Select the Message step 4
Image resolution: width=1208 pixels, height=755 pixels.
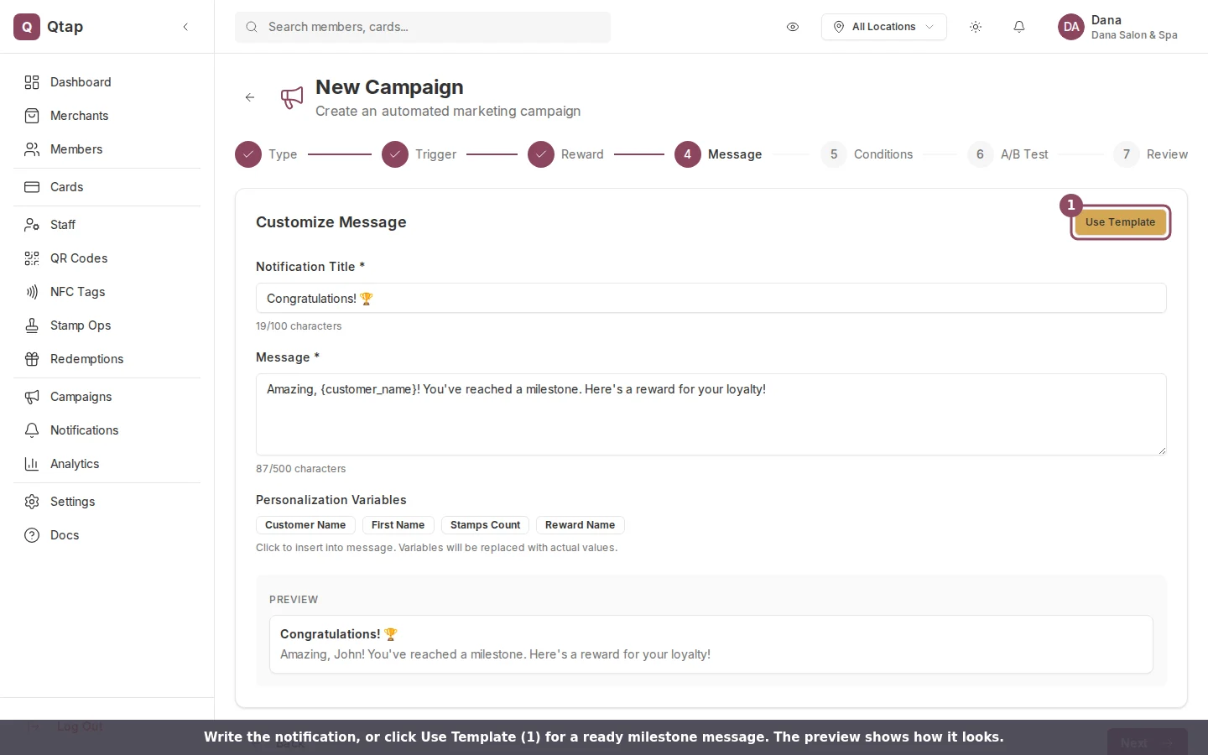pos(719,154)
